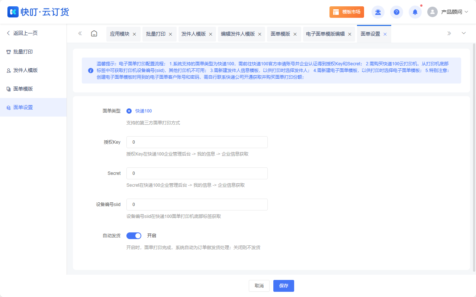This screenshot has width=476, height=297.
Task: Close the 应用模块 tab
Action: tap(134, 34)
